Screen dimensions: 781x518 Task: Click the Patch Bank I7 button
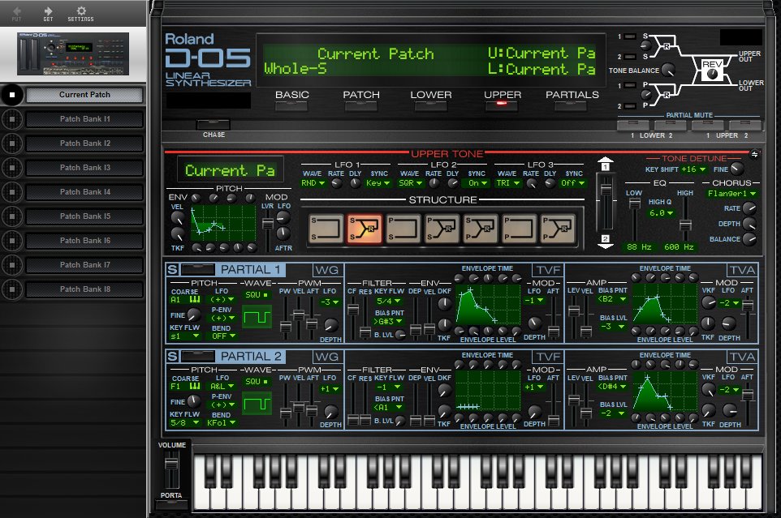tap(84, 265)
